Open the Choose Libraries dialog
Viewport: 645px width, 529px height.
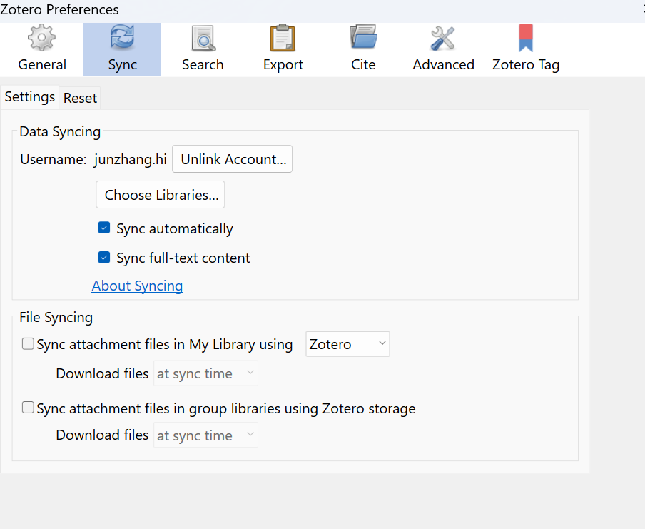tap(161, 195)
